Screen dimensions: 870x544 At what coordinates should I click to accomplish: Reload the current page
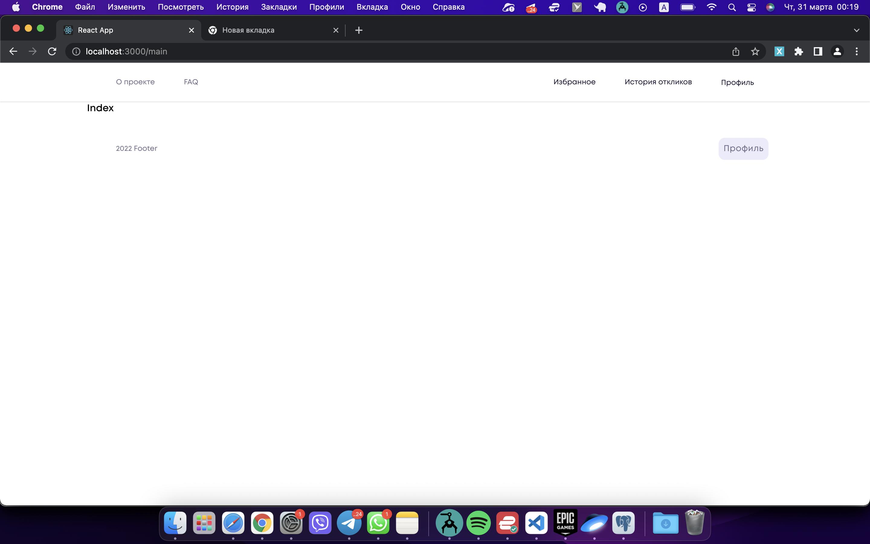[x=52, y=51]
